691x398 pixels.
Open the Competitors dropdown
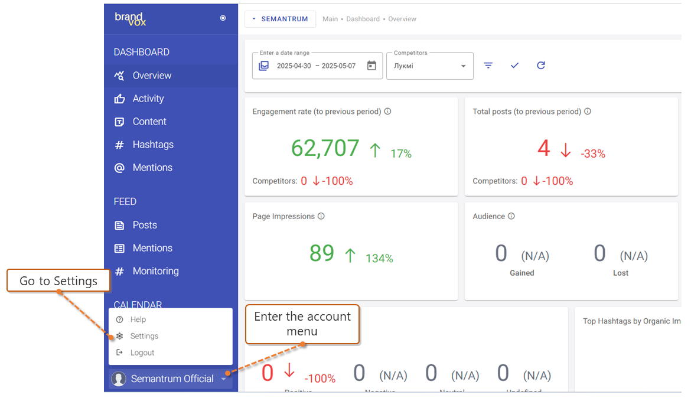(430, 66)
